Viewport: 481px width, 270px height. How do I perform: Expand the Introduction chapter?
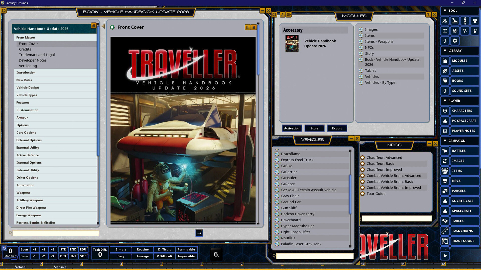[55, 72]
